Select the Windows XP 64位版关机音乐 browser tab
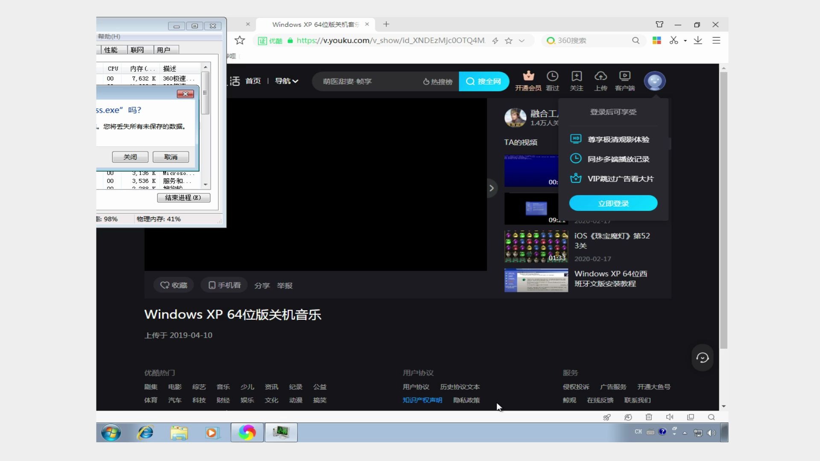The image size is (820, 461). [315, 24]
